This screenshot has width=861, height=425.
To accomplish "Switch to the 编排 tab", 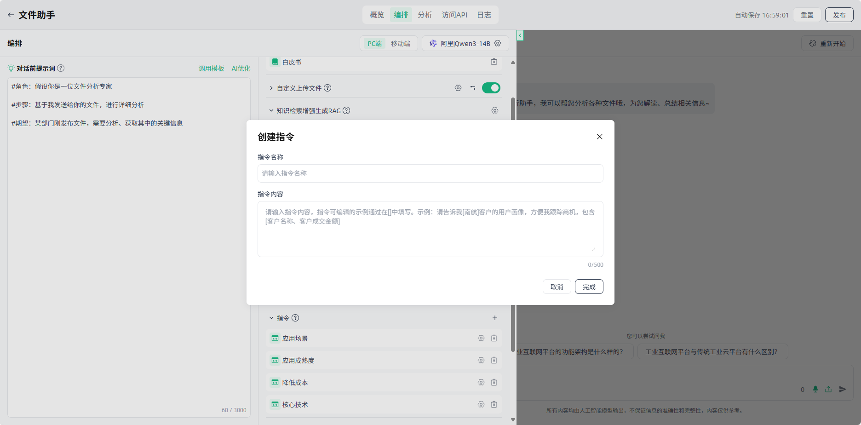I will (401, 15).
